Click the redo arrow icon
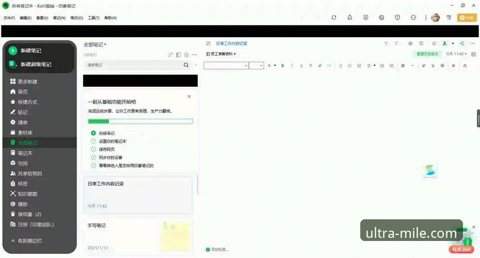480x258 pixels. (396, 43)
